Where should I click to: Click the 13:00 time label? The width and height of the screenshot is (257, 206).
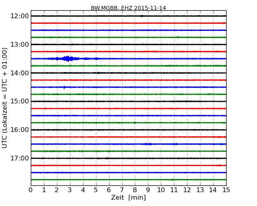click(x=19, y=44)
